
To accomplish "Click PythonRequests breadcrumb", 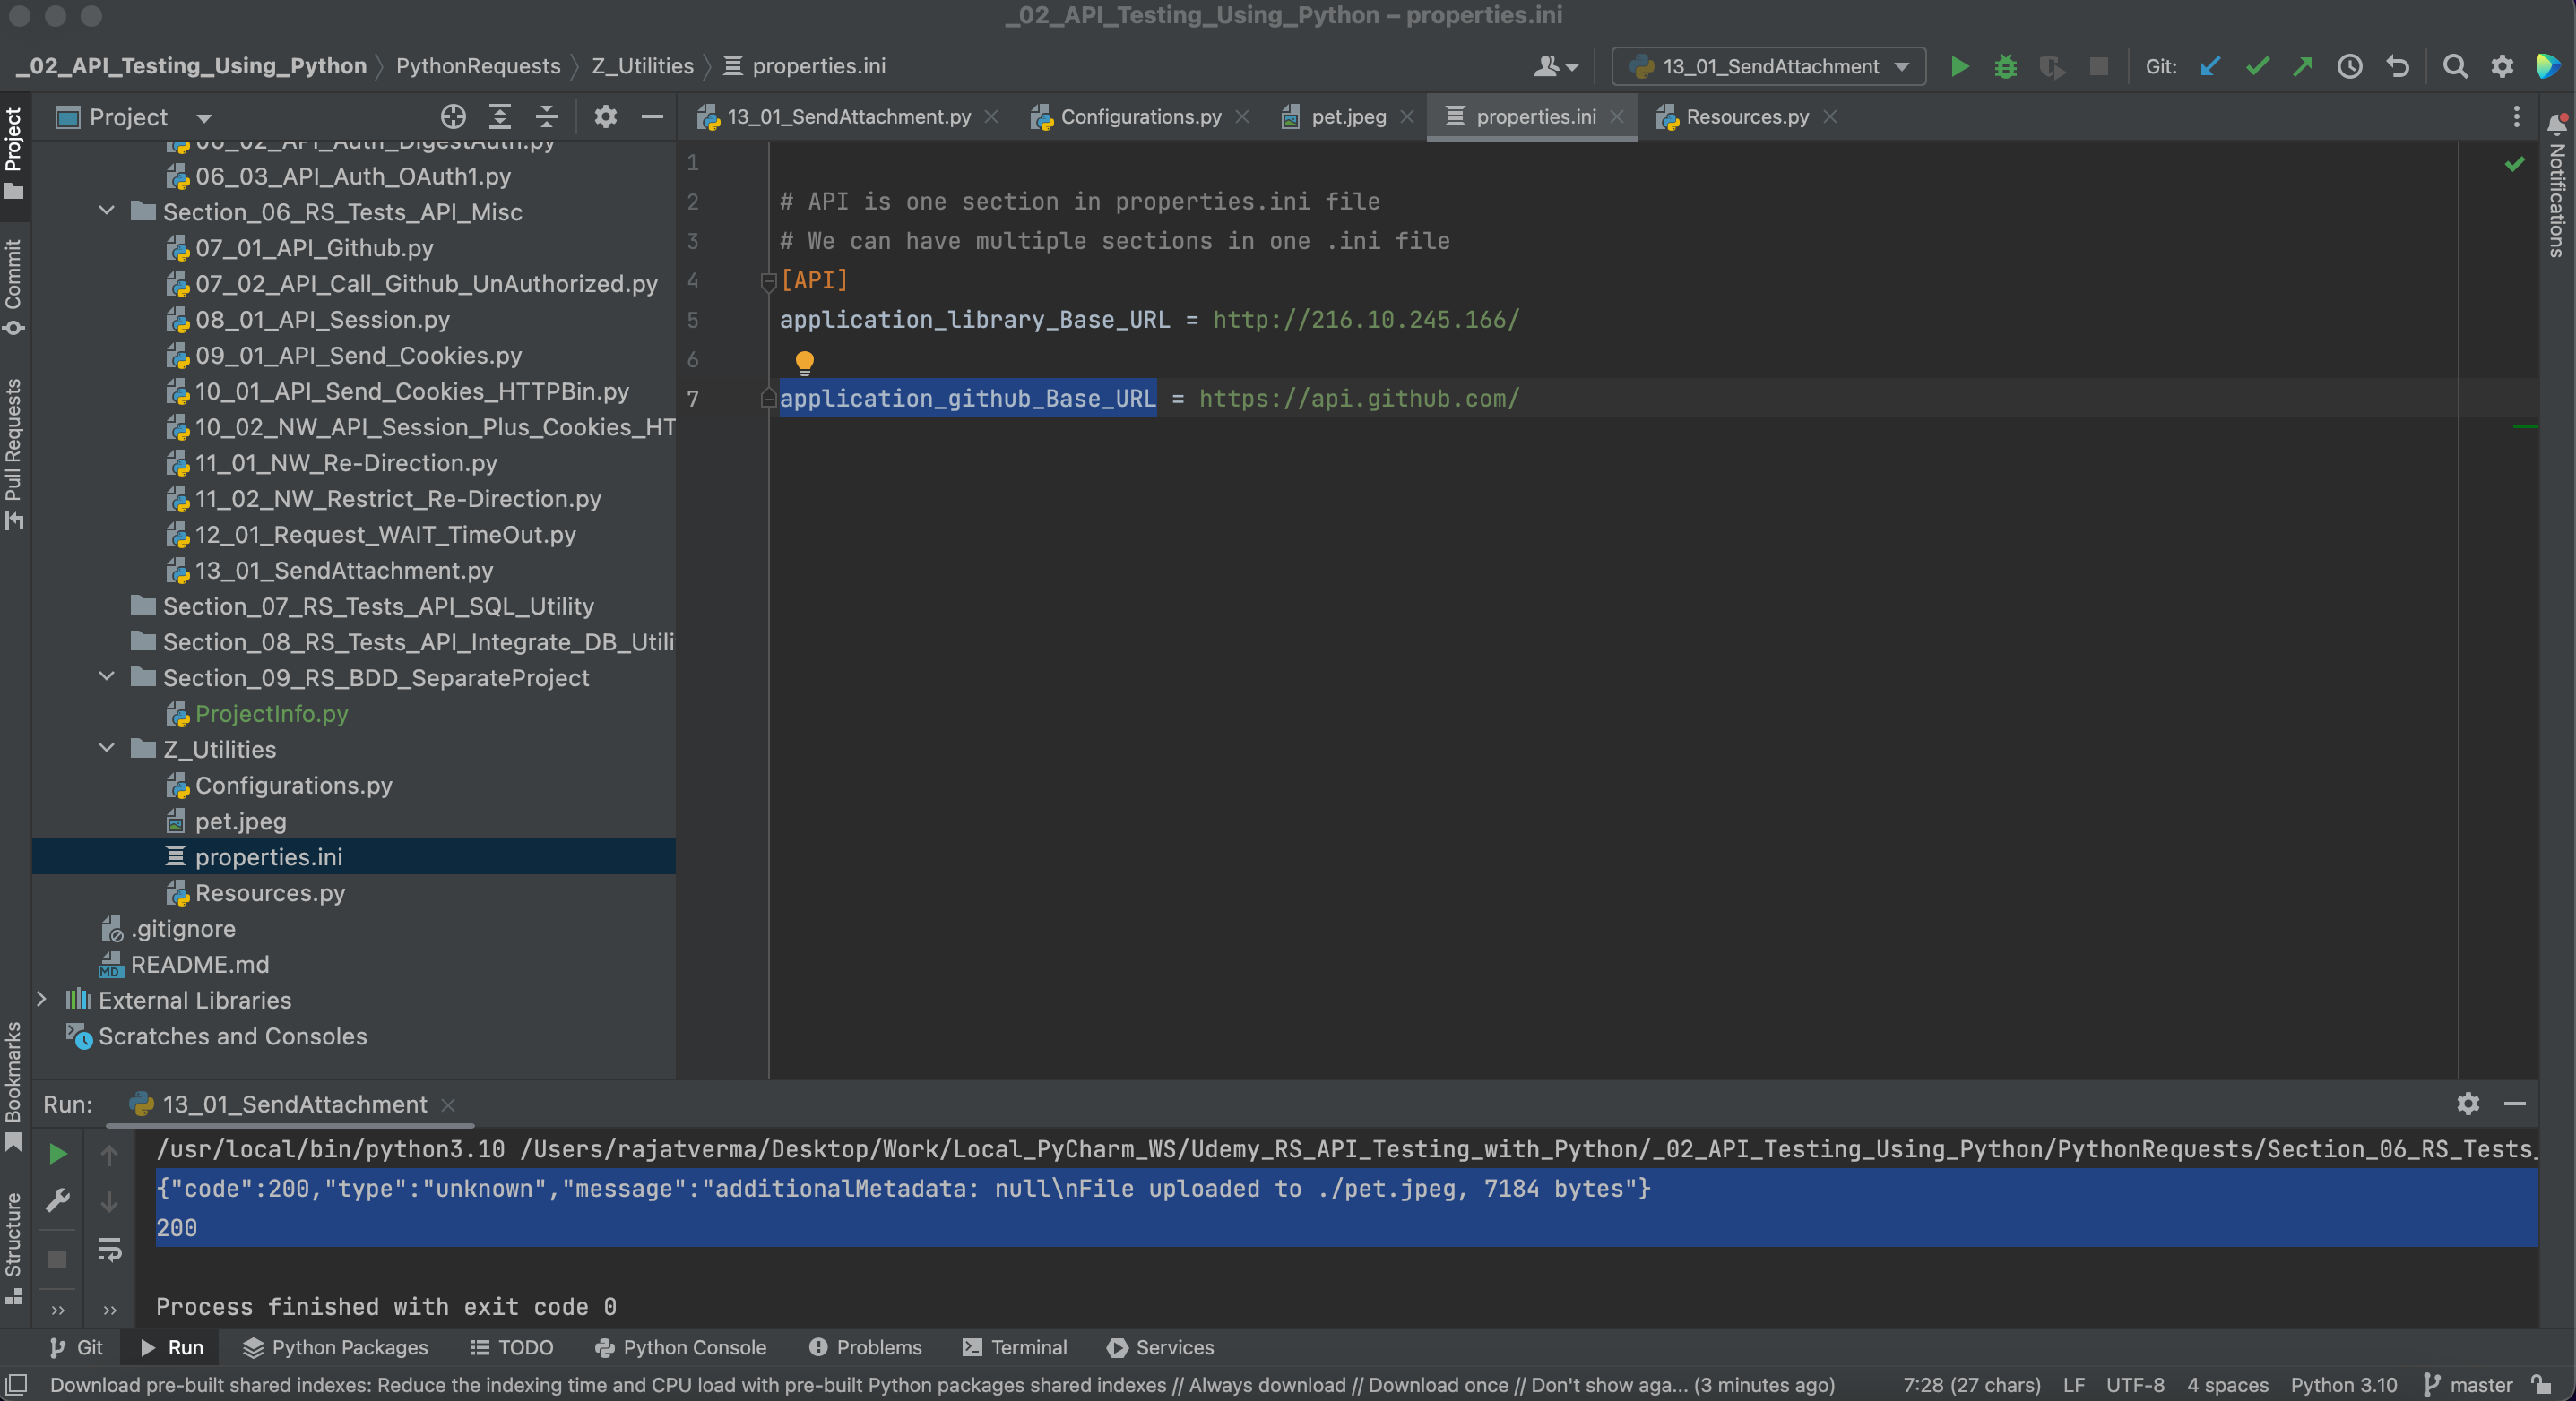I will pyautogui.click(x=478, y=66).
